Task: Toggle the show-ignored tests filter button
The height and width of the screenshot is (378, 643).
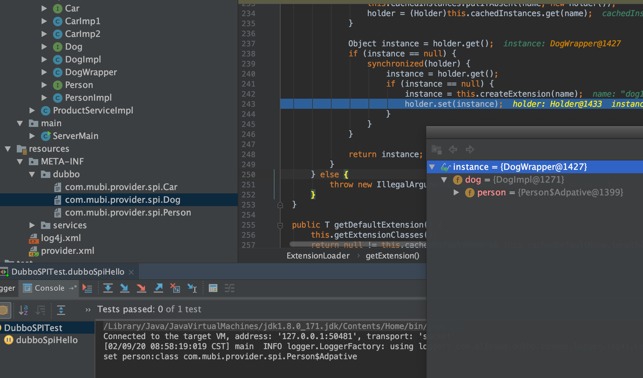Action: click(x=5, y=310)
